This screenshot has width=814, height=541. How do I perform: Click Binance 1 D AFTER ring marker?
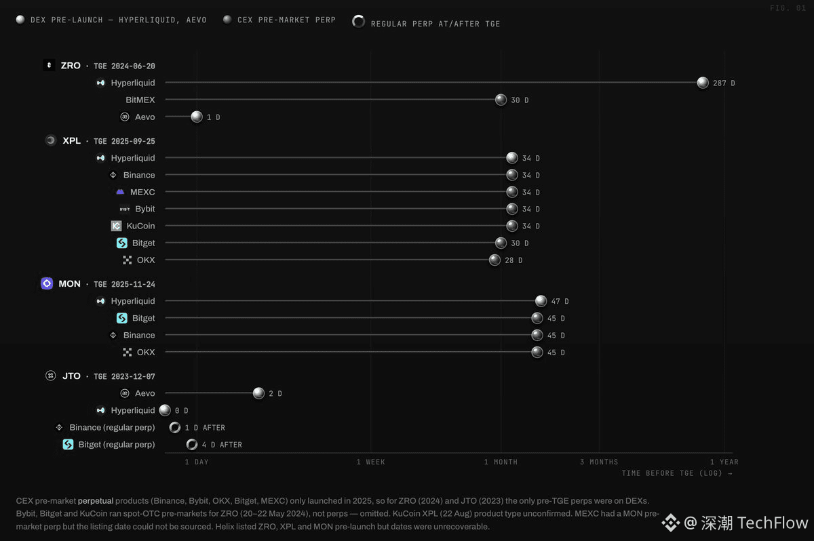(175, 427)
